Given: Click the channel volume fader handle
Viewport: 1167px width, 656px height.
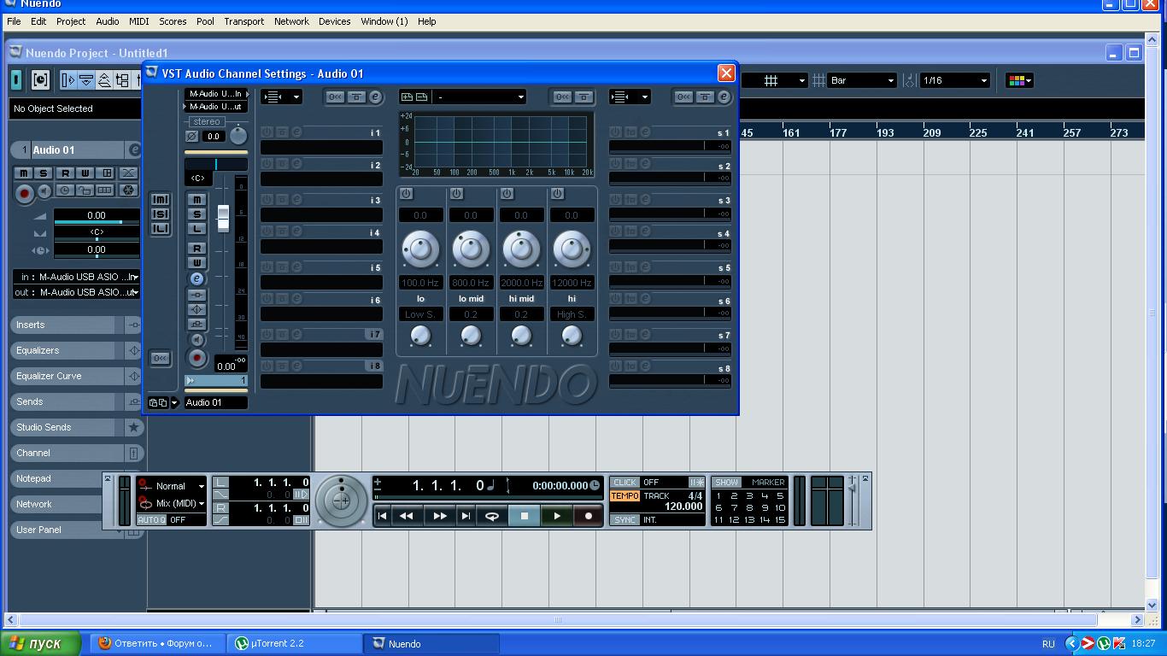Looking at the screenshot, I should point(223,217).
